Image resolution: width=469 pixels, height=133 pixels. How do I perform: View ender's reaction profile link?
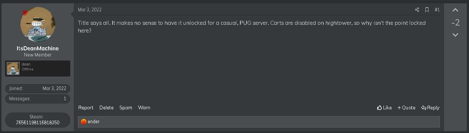[x=94, y=122]
